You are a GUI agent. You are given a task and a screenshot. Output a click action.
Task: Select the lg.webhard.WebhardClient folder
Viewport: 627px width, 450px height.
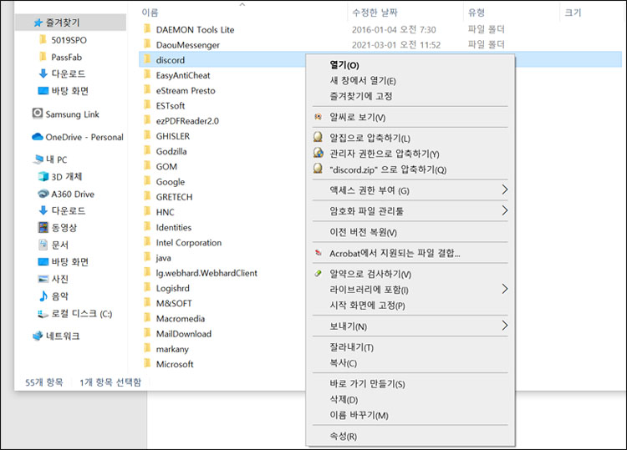click(206, 273)
